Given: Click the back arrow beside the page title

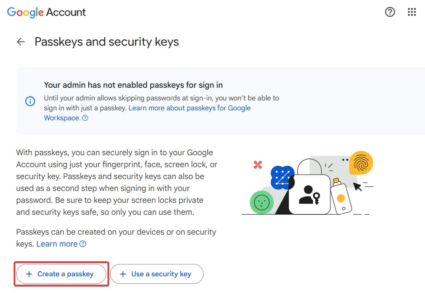Looking at the screenshot, I should click(20, 41).
